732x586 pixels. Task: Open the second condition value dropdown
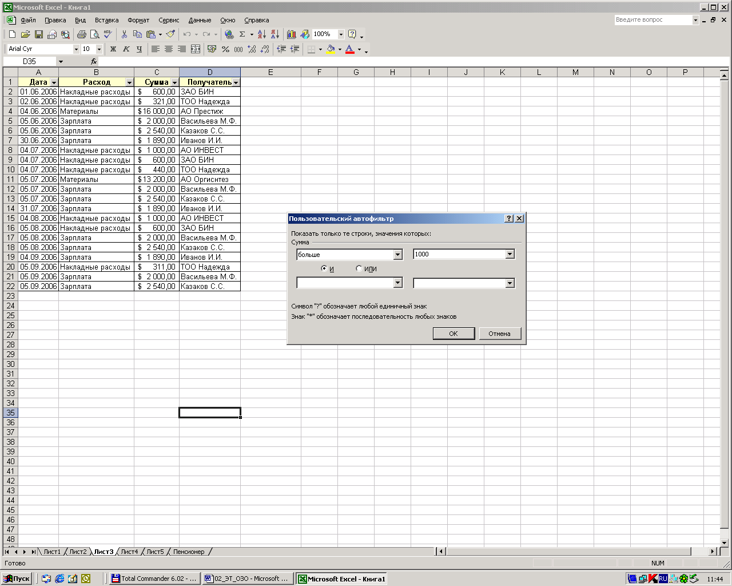[510, 283]
